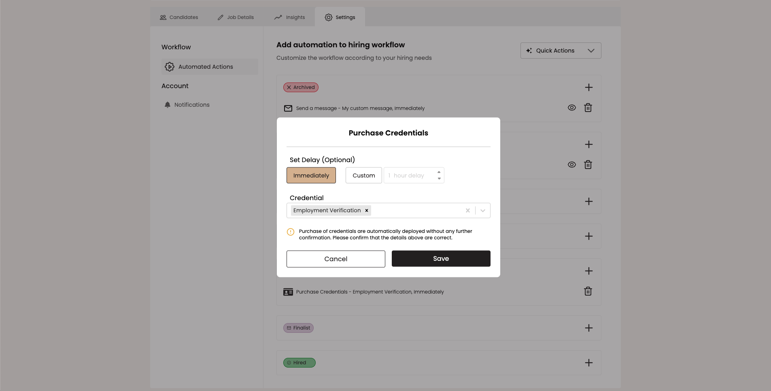Delete the Send a message action
Viewport: 771px width, 391px height.
pos(588,108)
